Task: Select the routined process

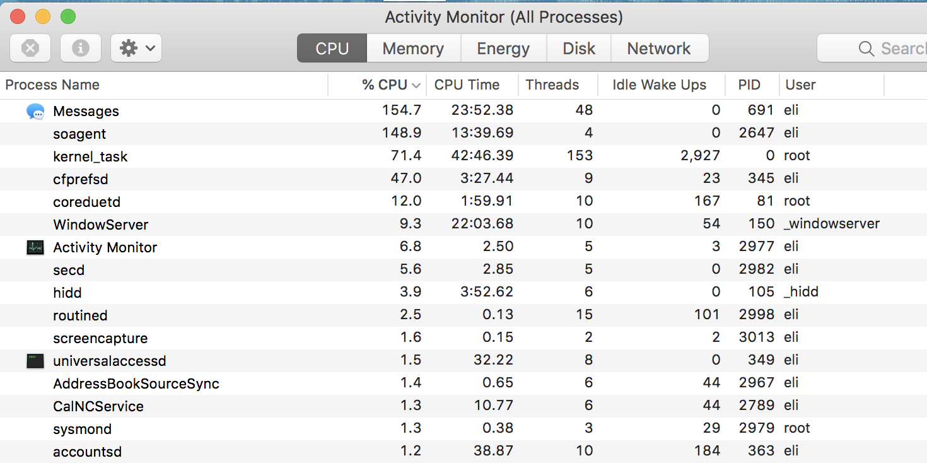Action: click(x=80, y=315)
